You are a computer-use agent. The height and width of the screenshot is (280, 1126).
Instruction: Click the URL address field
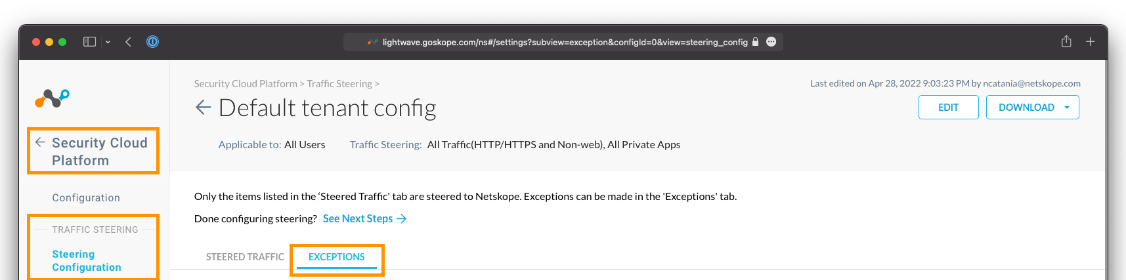click(563, 42)
